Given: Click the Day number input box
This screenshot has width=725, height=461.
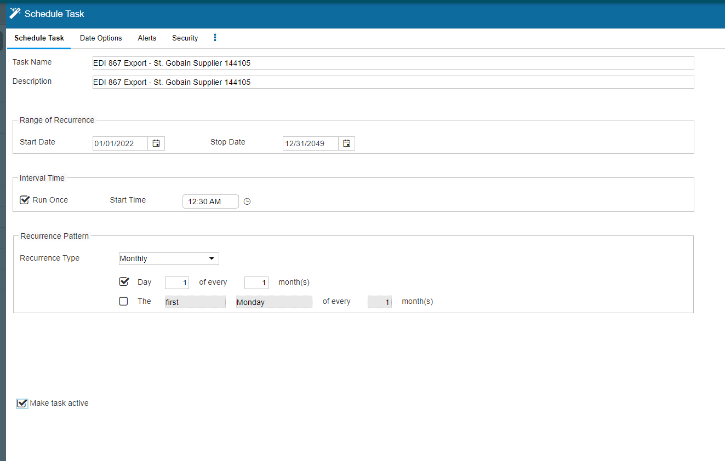Looking at the screenshot, I should point(177,283).
